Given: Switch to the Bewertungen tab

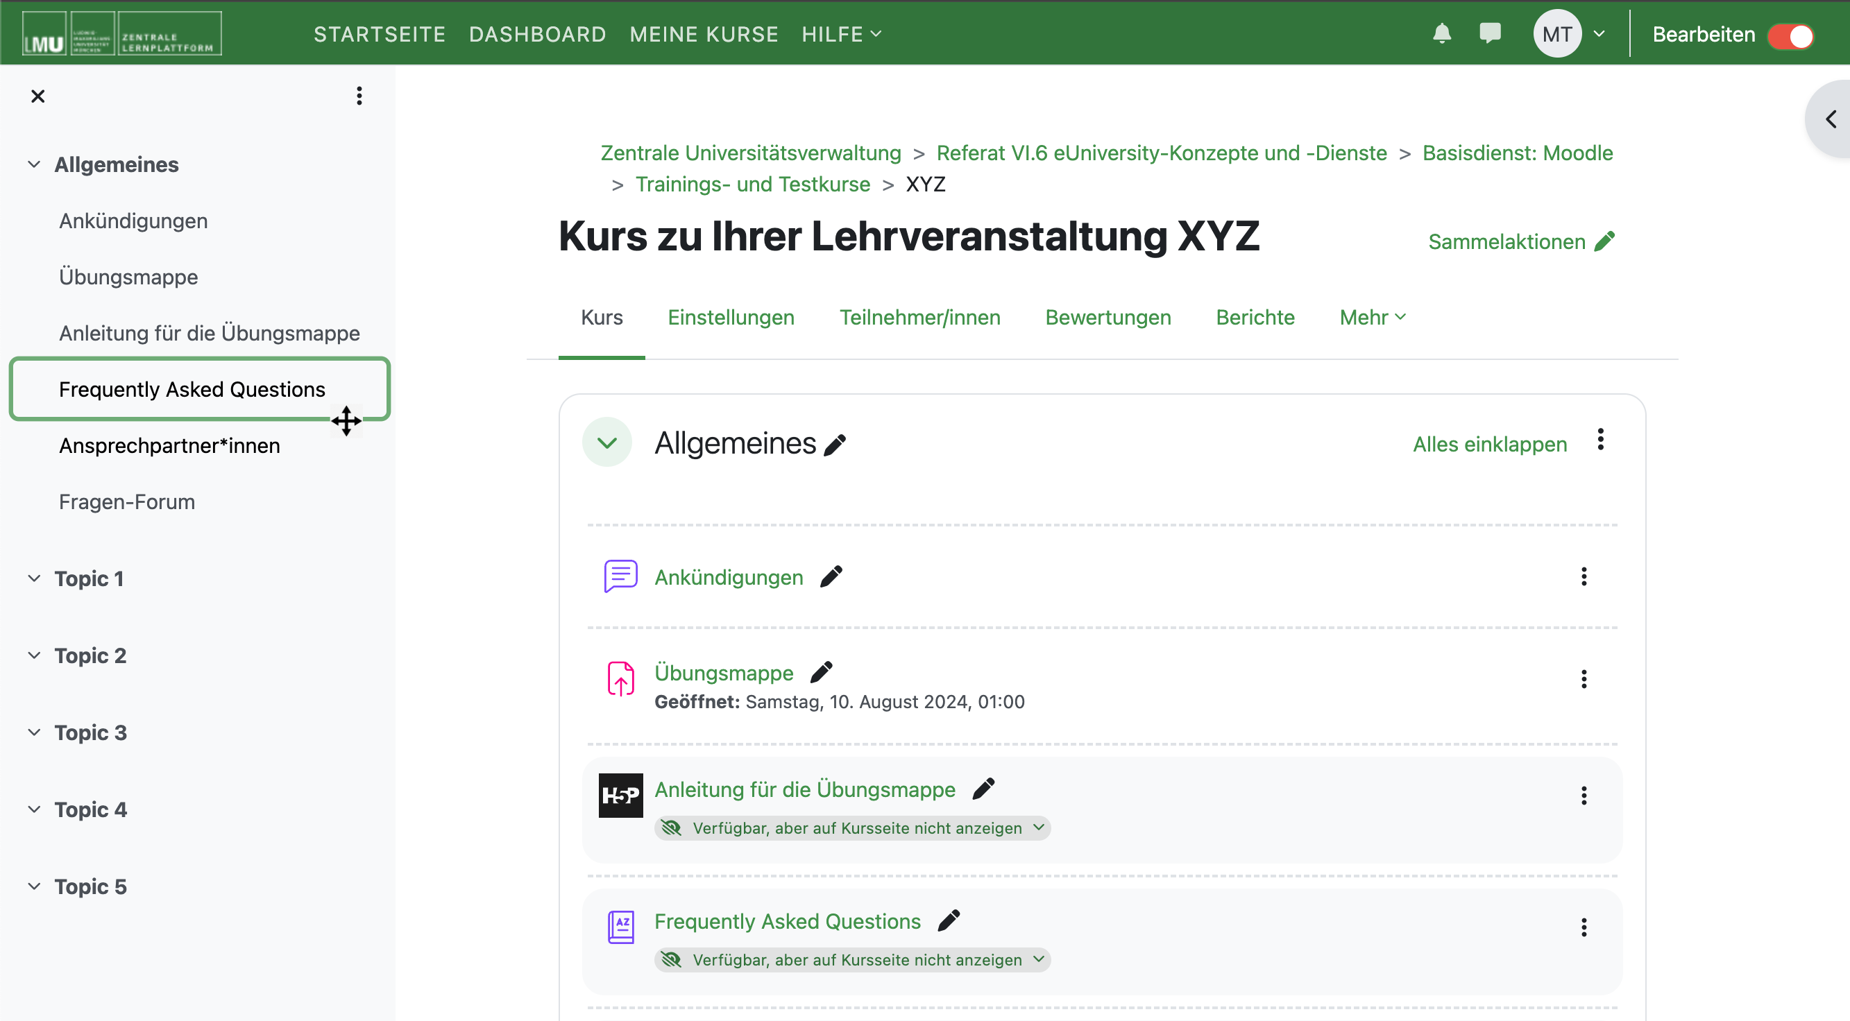Looking at the screenshot, I should click(x=1108, y=318).
